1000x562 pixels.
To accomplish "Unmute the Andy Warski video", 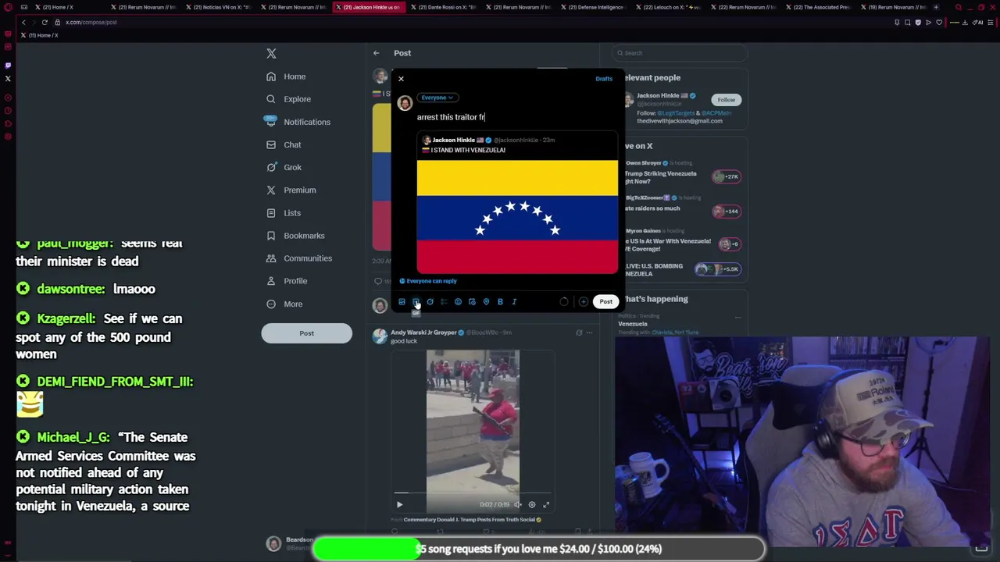I will click(x=517, y=505).
